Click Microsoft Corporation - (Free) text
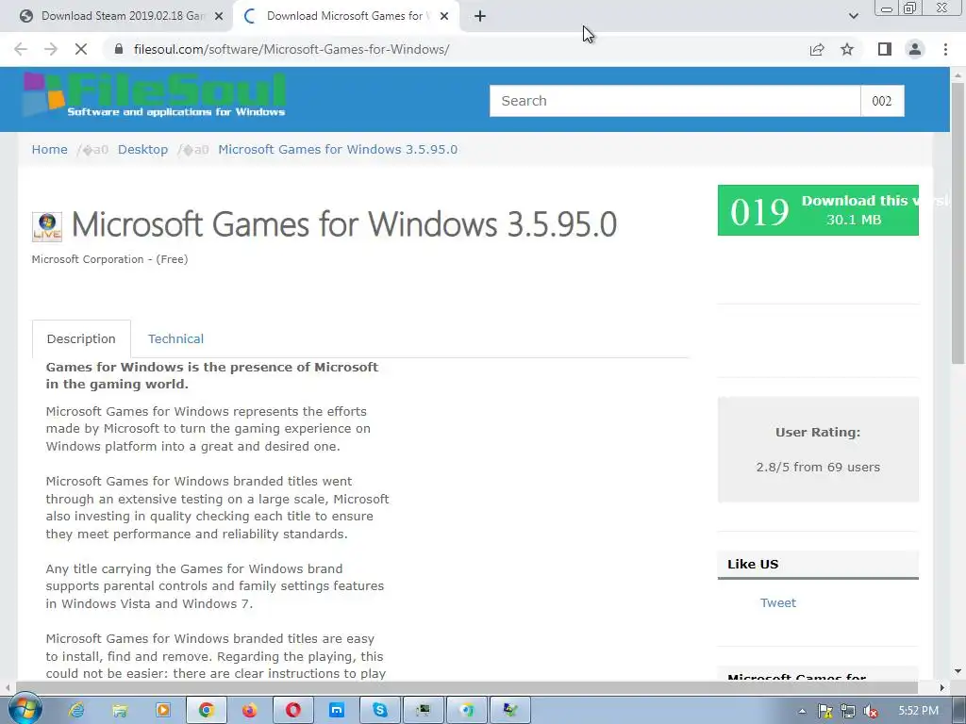The width and height of the screenshot is (966, 724). 109,259
